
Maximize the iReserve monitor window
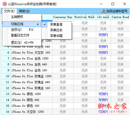pos(113,4)
